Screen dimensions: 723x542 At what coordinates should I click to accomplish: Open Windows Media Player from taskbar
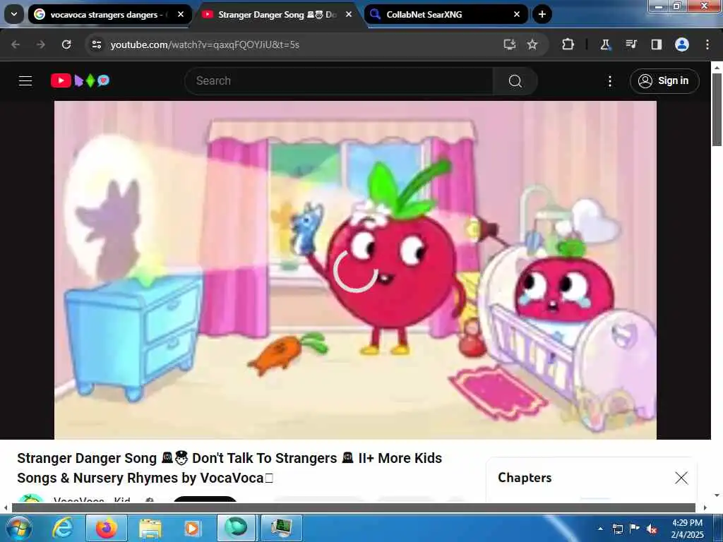(x=192, y=528)
